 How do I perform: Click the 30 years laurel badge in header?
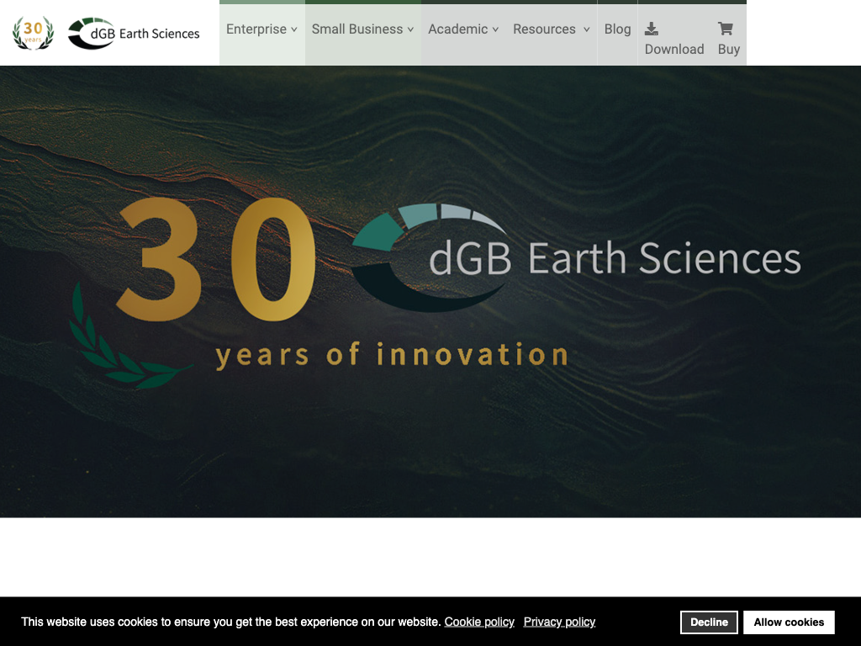33,33
